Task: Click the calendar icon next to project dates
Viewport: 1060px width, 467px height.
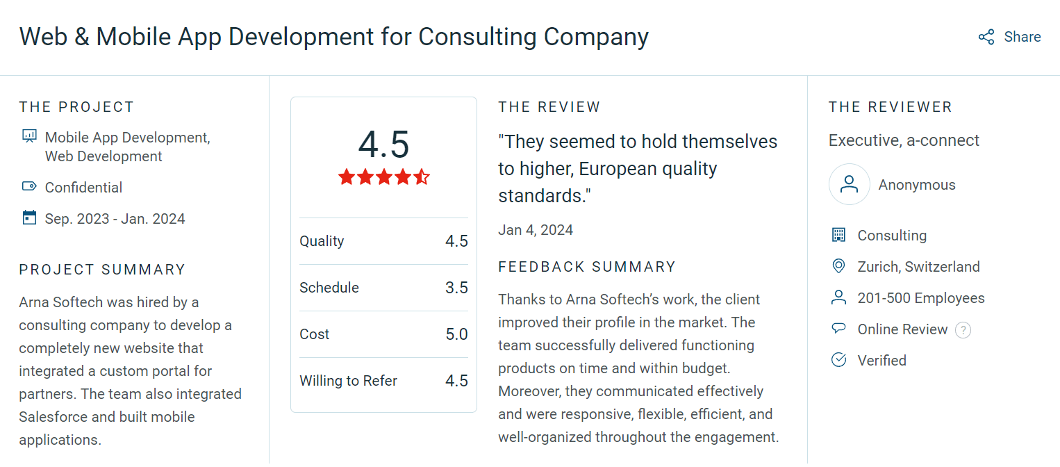Action: (28, 217)
